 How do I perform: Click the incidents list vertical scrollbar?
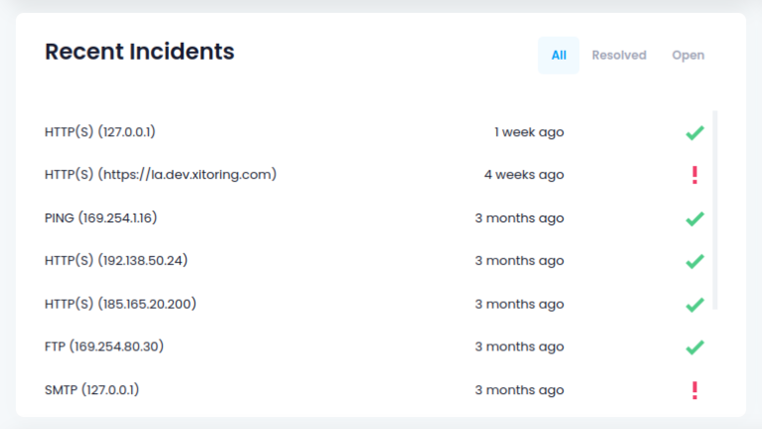tap(715, 209)
